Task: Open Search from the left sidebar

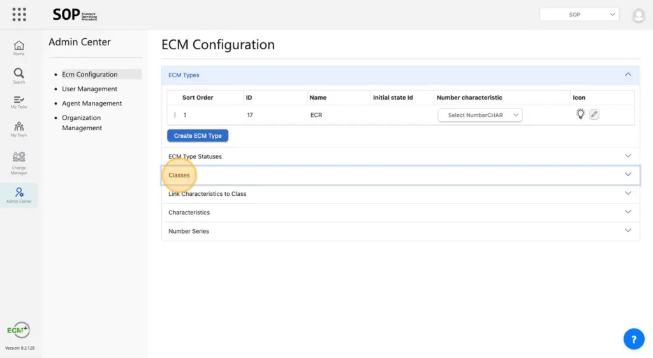Action: 19,76
